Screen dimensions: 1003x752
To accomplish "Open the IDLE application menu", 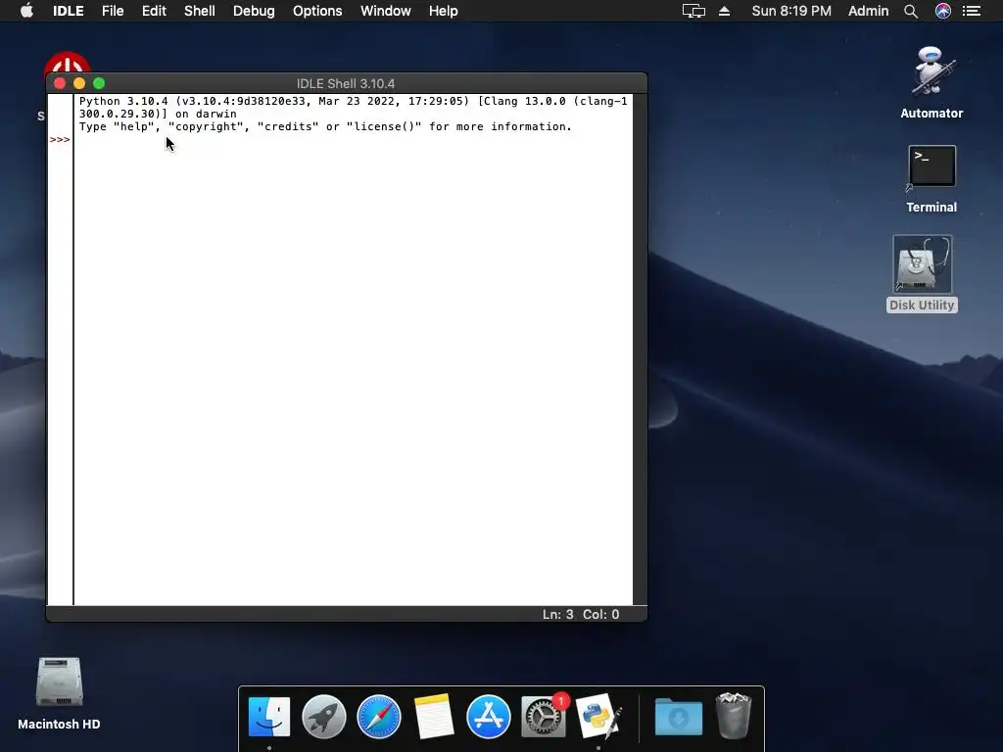I will pos(68,11).
